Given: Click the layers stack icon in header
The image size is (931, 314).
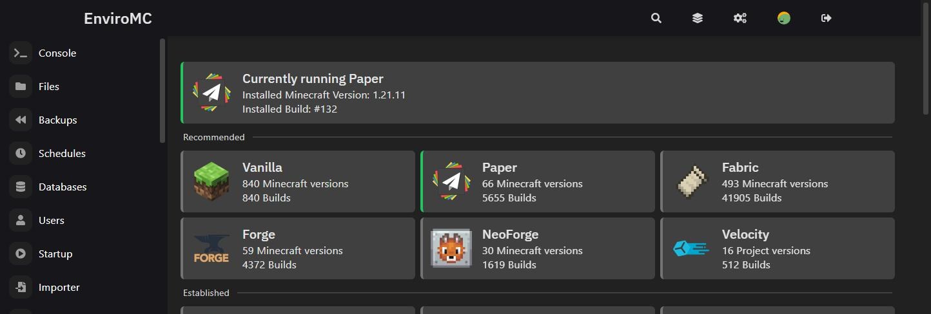Looking at the screenshot, I should pos(698,18).
